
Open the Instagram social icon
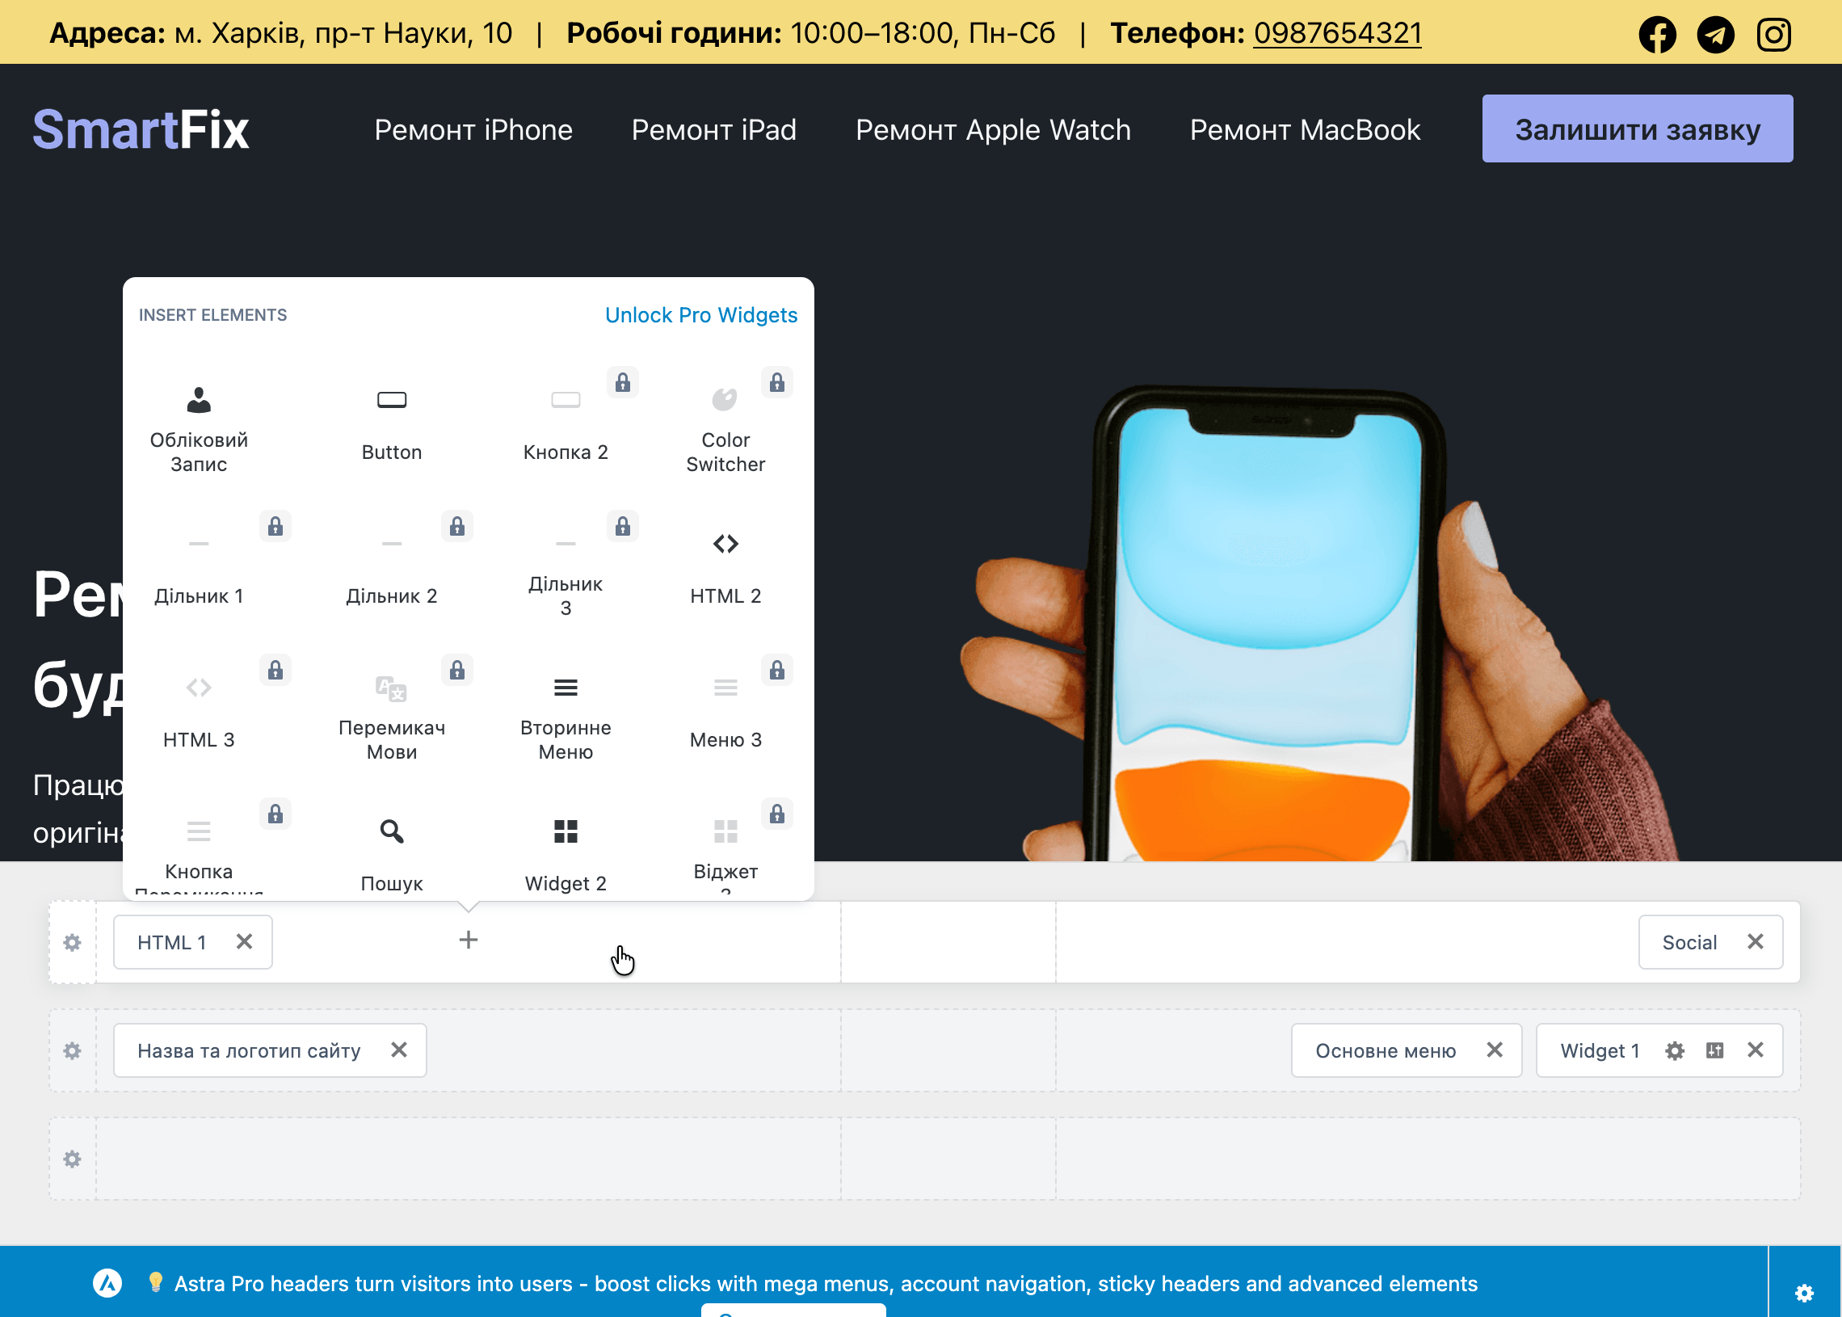1774,34
